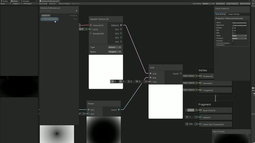
Task: Open the Node Settings tab in Graph Inspector
Action: (x=220, y=14)
